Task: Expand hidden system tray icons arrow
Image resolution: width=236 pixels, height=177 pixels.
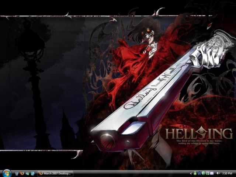Action: click(x=191, y=173)
